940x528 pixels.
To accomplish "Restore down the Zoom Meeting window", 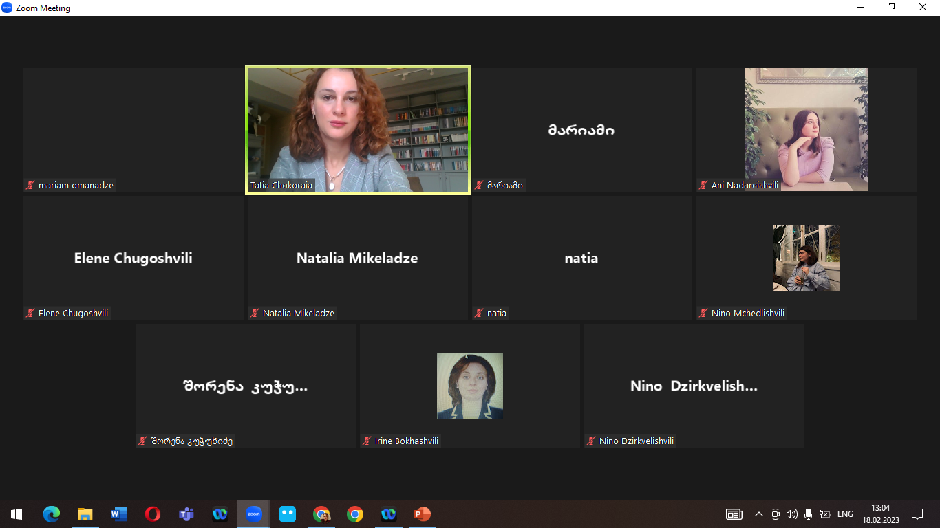I will point(891,8).
